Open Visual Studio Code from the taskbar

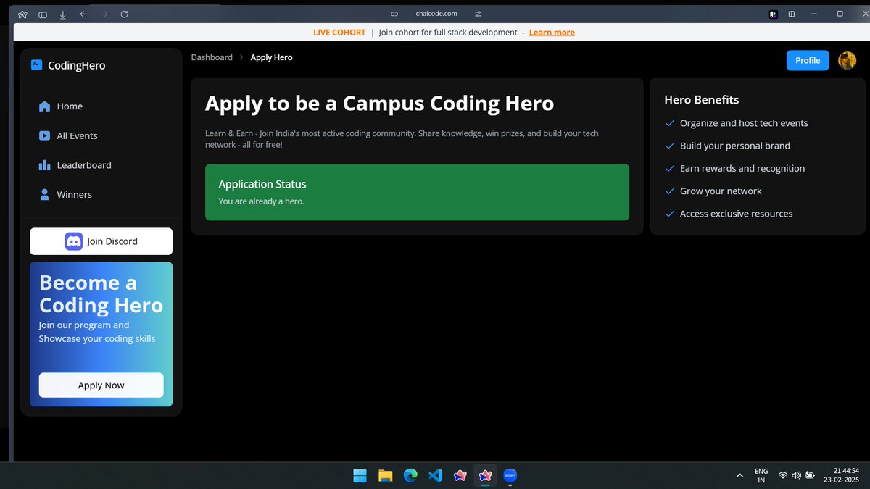435,476
